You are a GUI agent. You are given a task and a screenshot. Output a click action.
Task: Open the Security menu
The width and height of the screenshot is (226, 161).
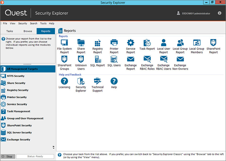pyautogui.click(x=23, y=23)
